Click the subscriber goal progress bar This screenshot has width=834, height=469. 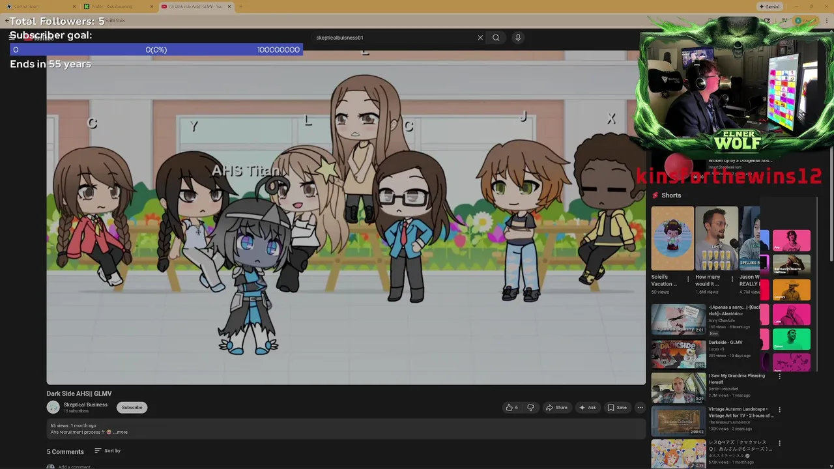tap(156, 50)
